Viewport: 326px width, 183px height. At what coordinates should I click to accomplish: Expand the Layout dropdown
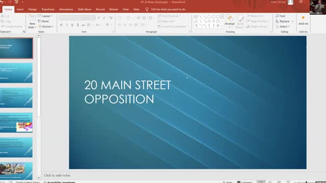[x=45, y=16]
